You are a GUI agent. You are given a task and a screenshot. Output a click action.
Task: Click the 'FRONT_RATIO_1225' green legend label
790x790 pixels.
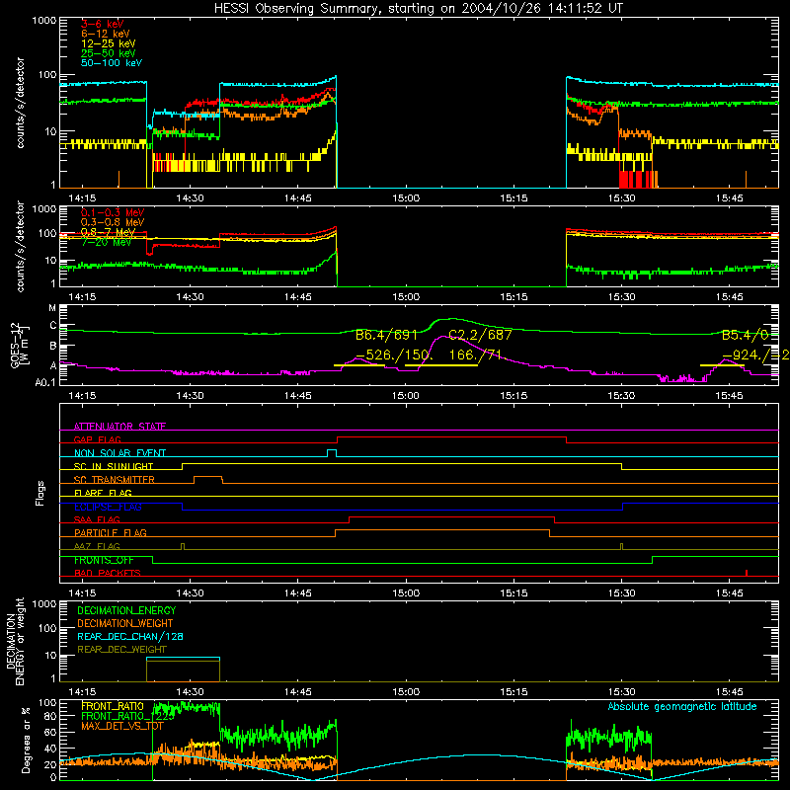click(128, 717)
